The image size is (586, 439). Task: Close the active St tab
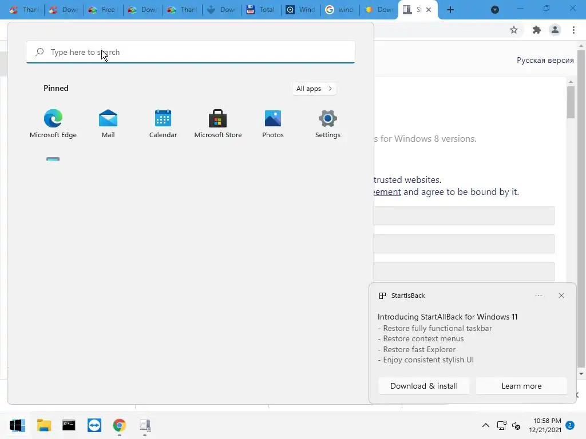pos(429,10)
